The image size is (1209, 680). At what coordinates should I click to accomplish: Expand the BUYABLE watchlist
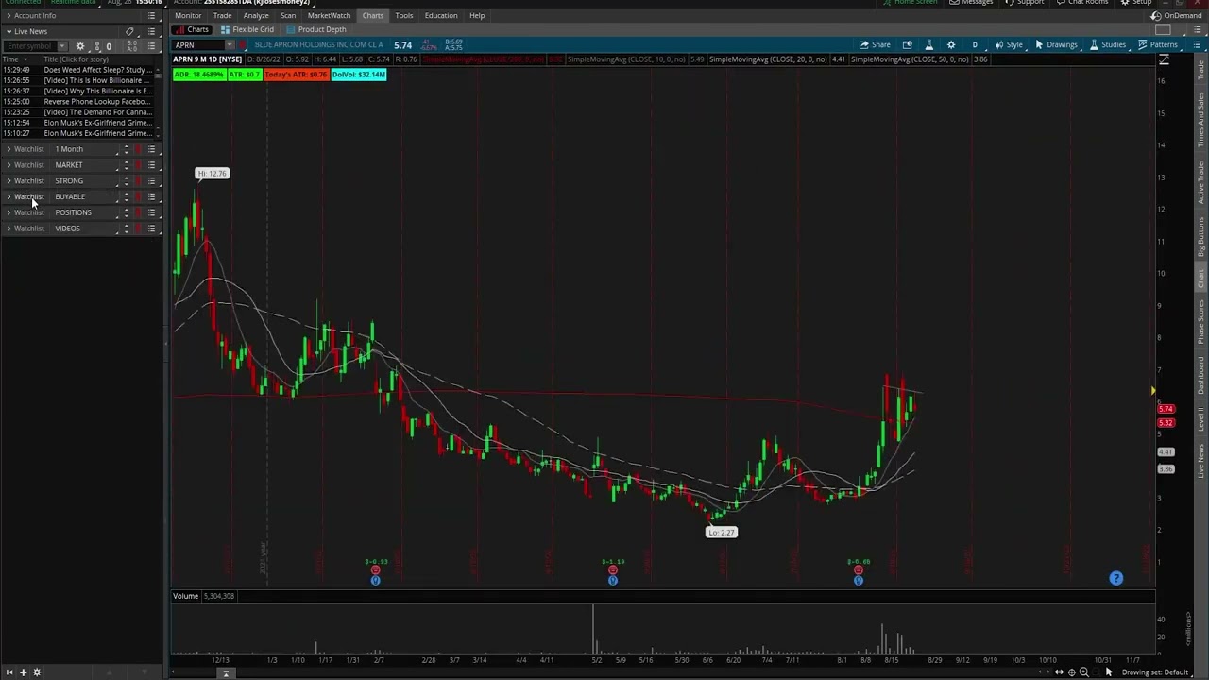coord(9,196)
